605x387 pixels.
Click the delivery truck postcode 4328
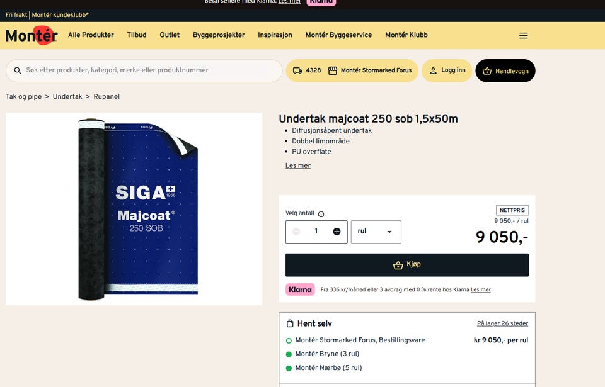point(307,70)
